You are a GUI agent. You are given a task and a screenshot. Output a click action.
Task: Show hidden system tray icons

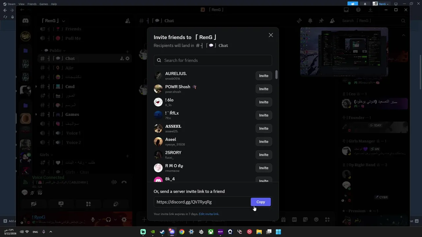(51, 232)
